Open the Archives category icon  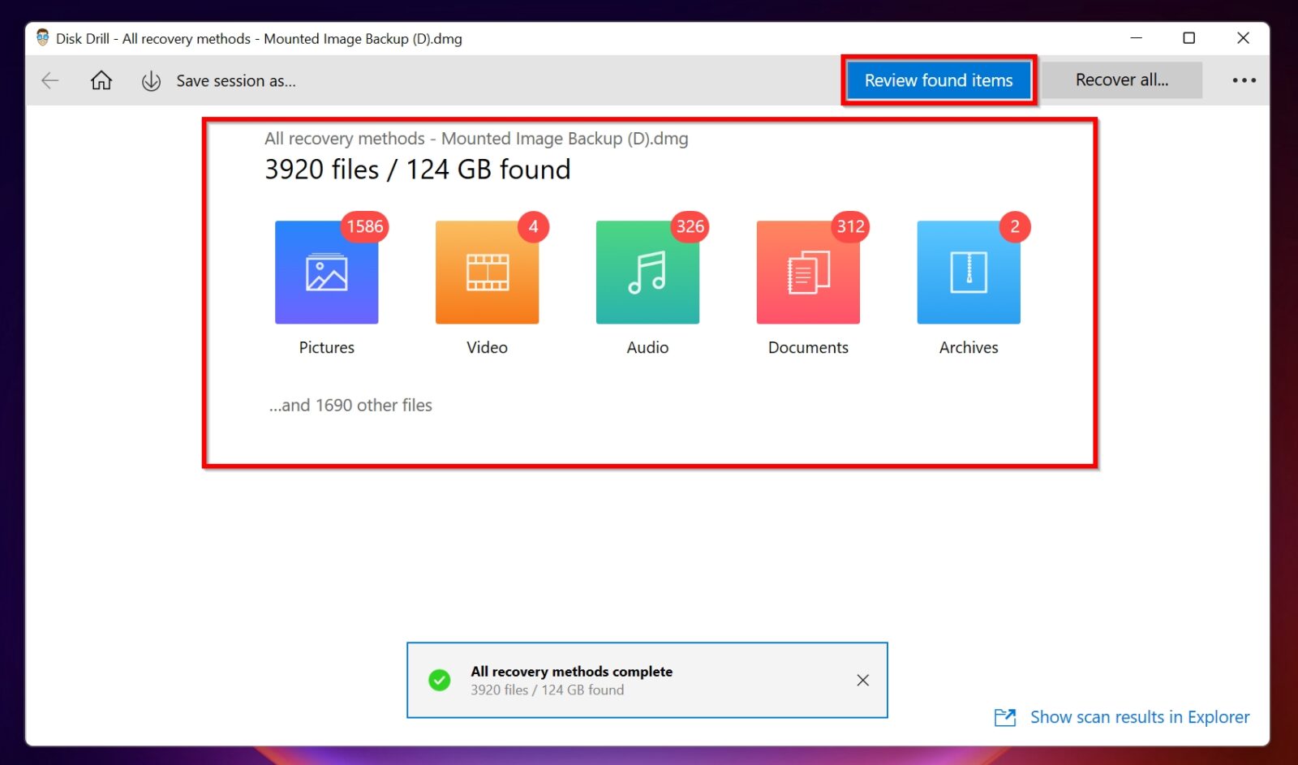pyautogui.click(x=968, y=272)
